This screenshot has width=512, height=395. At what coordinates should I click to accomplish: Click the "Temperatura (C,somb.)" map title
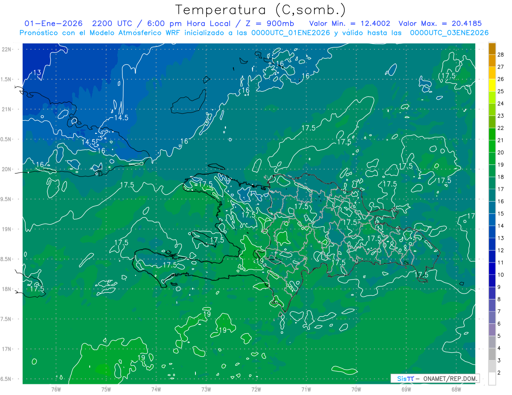pyautogui.click(x=261, y=9)
